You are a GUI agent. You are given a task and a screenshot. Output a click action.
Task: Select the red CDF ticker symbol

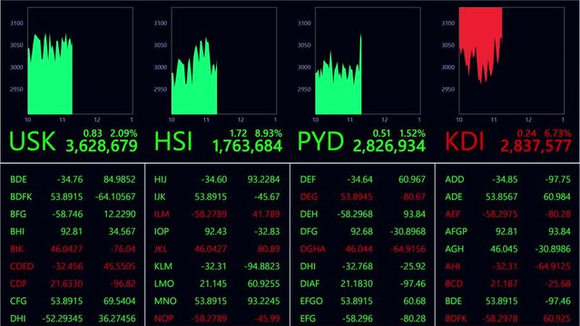(18, 283)
